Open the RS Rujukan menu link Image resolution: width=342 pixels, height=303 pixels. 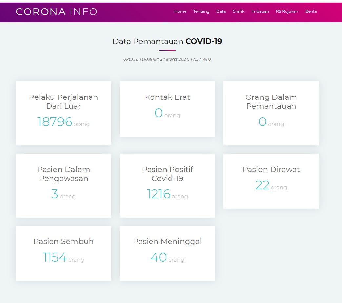pyautogui.click(x=287, y=11)
